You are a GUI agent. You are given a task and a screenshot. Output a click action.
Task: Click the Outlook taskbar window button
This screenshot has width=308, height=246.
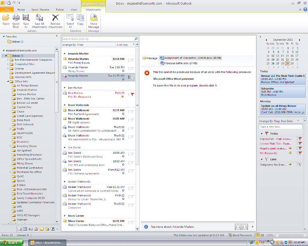(47, 243)
